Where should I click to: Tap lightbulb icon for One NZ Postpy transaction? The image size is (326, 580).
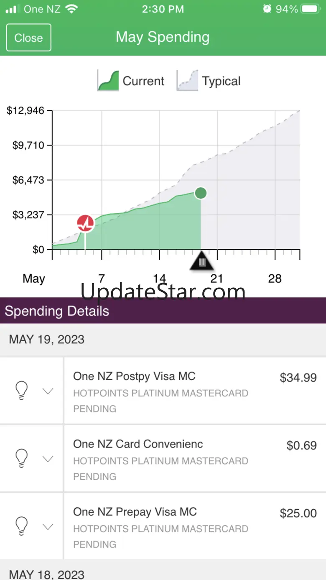21,391
